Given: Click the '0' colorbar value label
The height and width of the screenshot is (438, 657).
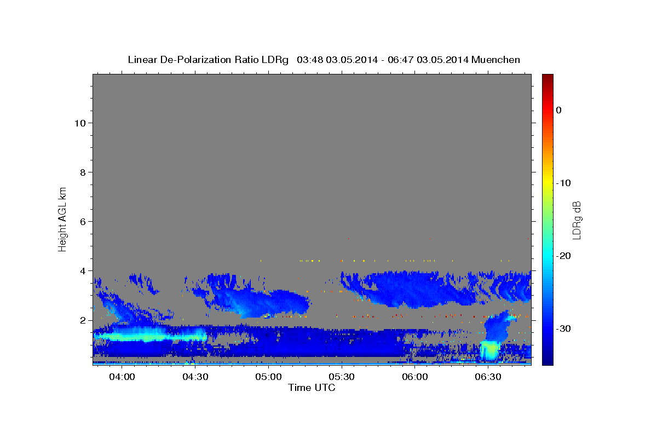Looking at the screenshot, I should tap(558, 110).
